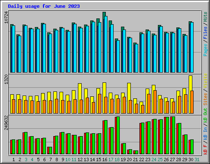Image resolution: width=210 pixels, height=164 pixels.
Task: Click the 'Pages' legend label
Action: pyautogui.click(x=205, y=50)
